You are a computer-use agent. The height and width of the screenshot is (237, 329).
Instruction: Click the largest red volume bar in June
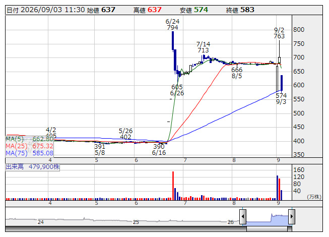(173, 186)
